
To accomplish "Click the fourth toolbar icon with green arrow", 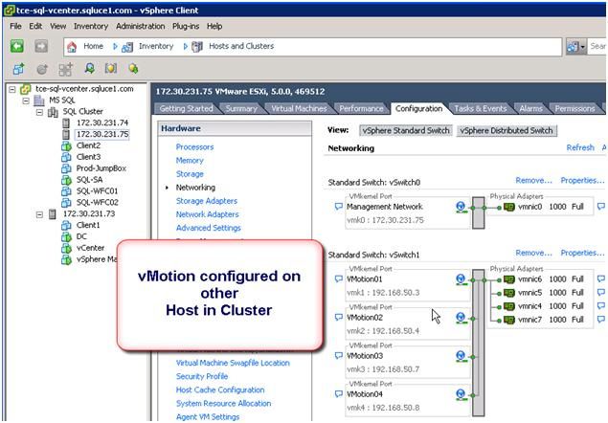I will point(89,69).
